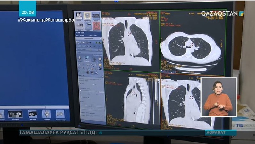Click the slider track in the settings panel
This screenshot has height=144, width=255.
pyautogui.click(x=90, y=92)
